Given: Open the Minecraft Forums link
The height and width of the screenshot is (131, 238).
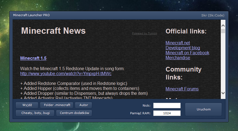Looking at the screenshot, I should 182,89.
